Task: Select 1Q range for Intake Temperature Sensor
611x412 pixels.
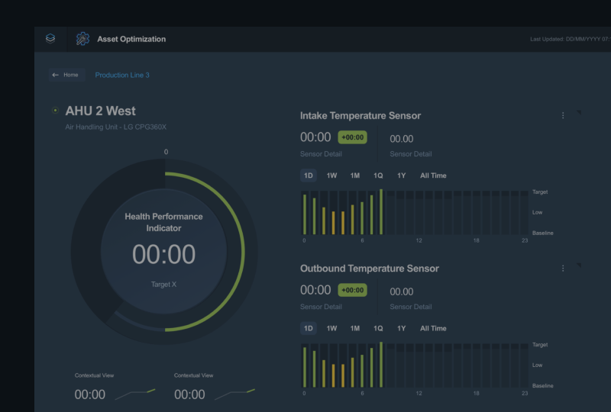Action: 378,175
